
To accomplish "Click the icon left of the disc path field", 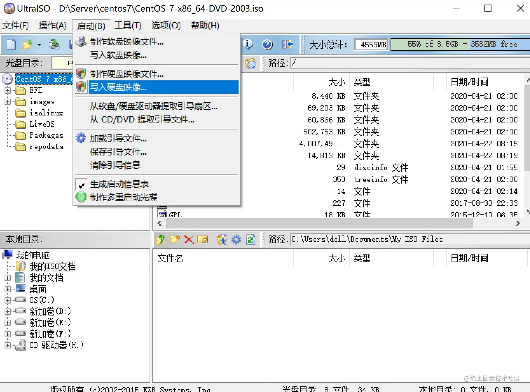I will point(250,64).
